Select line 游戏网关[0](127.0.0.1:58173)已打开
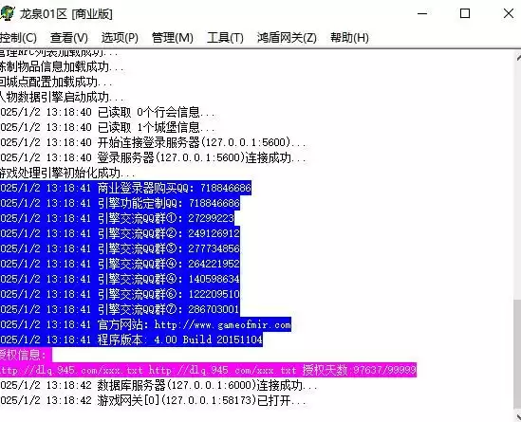 (x=153, y=401)
